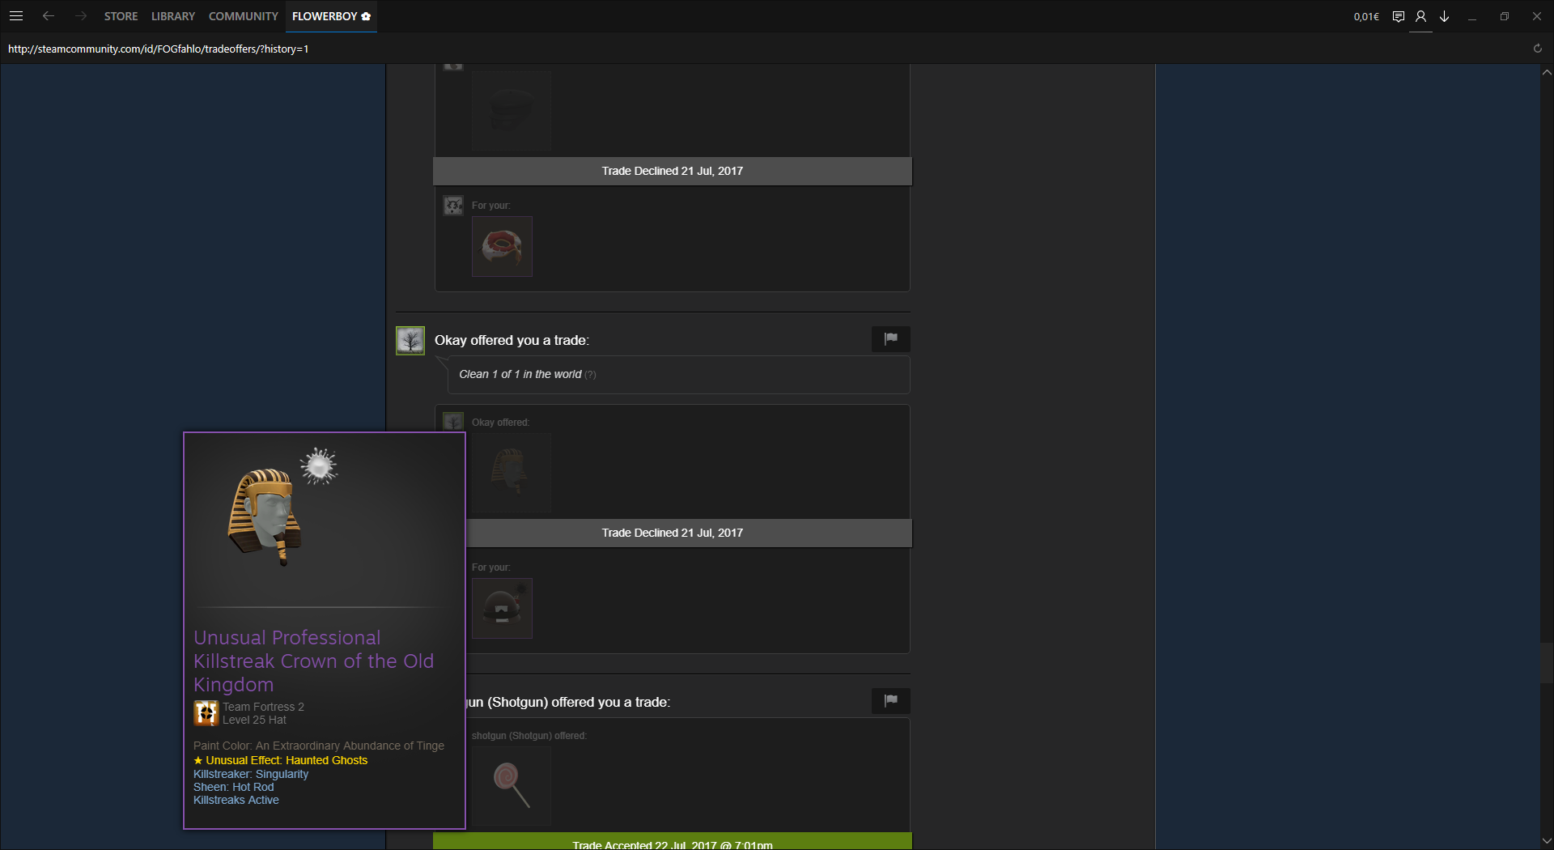Select the FLOWERBOY profile tab
The height and width of the screenshot is (850, 1554).
[331, 16]
